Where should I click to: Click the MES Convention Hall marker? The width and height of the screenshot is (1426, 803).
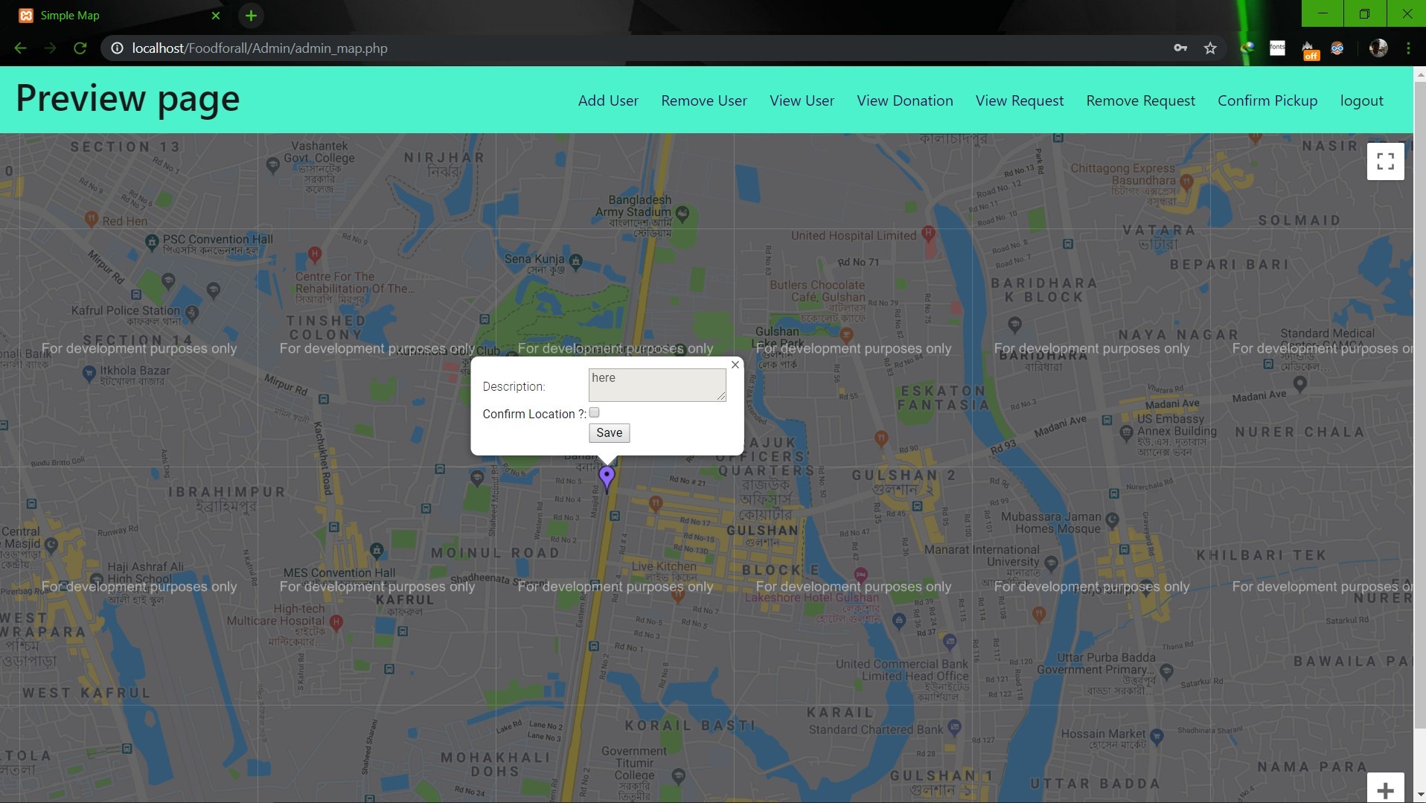pyautogui.click(x=377, y=551)
